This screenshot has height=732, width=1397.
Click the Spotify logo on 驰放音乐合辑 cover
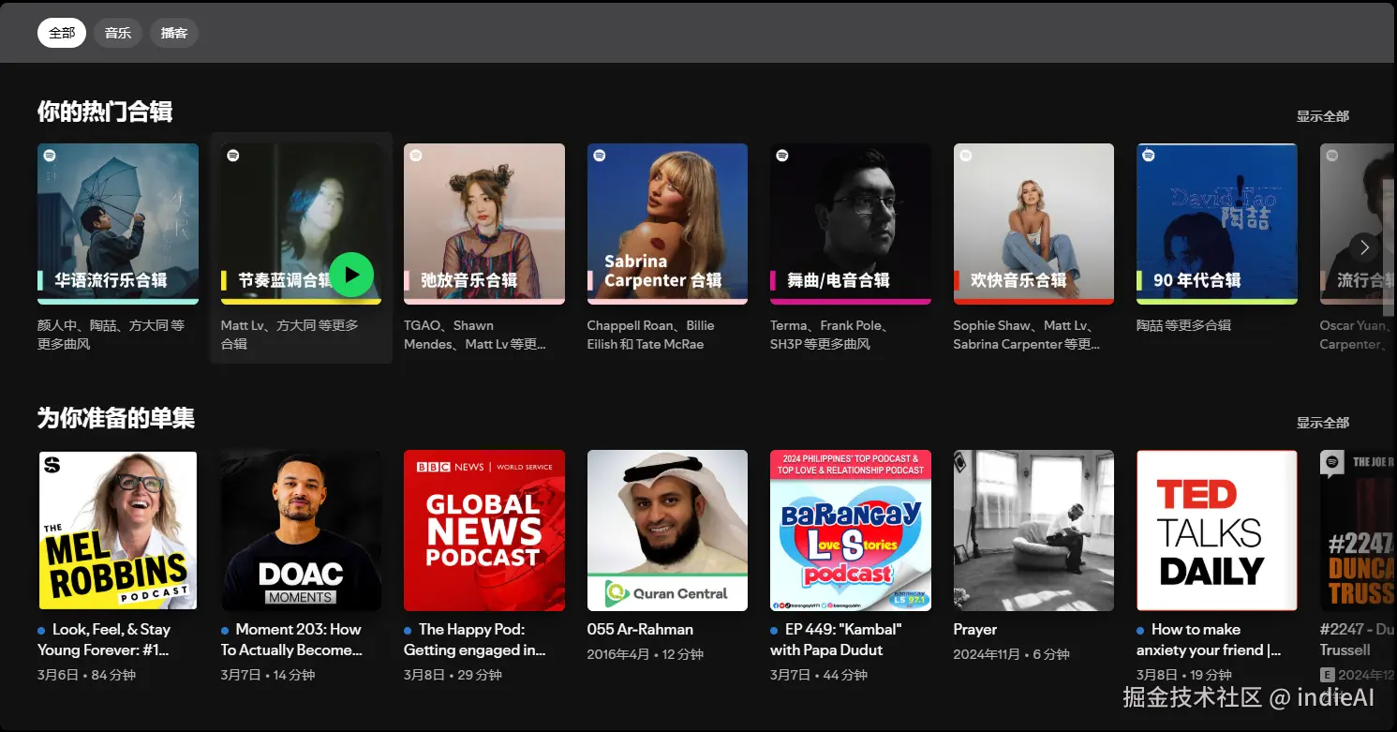(x=416, y=155)
